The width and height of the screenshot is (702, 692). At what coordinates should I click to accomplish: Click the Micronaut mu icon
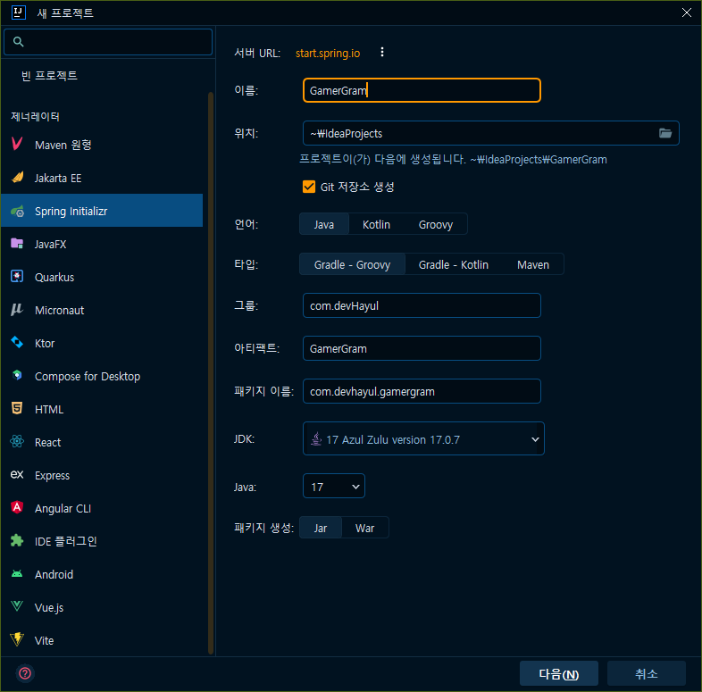coord(17,309)
